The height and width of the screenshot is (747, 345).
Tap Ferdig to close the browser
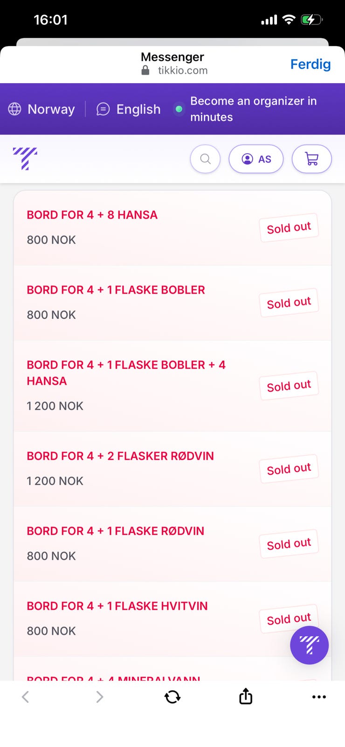(310, 64)
